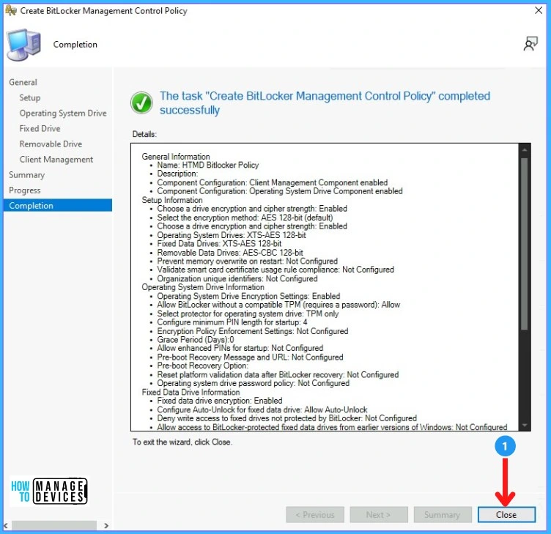Click details box scrollbar down arrow
This screenshot has height=534, width=551.
point(525,425)
